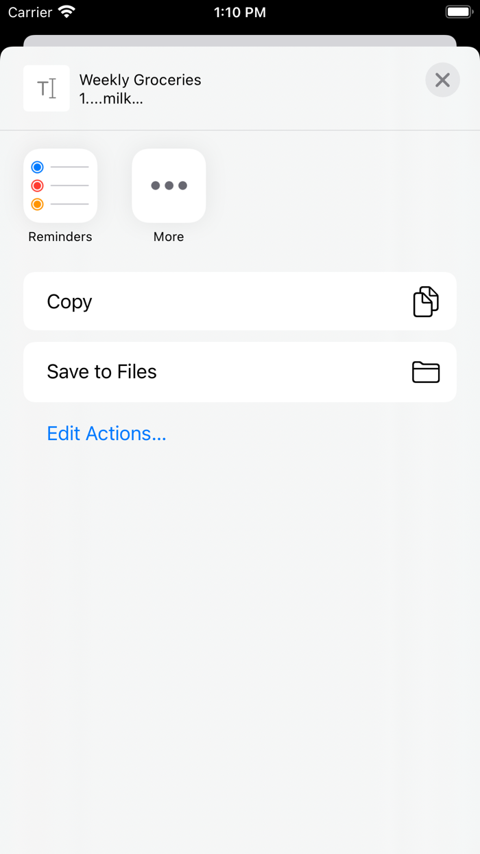Tap the folder icon beside Save to Files
Viewport: 480px width, 854px height.
coord(425,372)
